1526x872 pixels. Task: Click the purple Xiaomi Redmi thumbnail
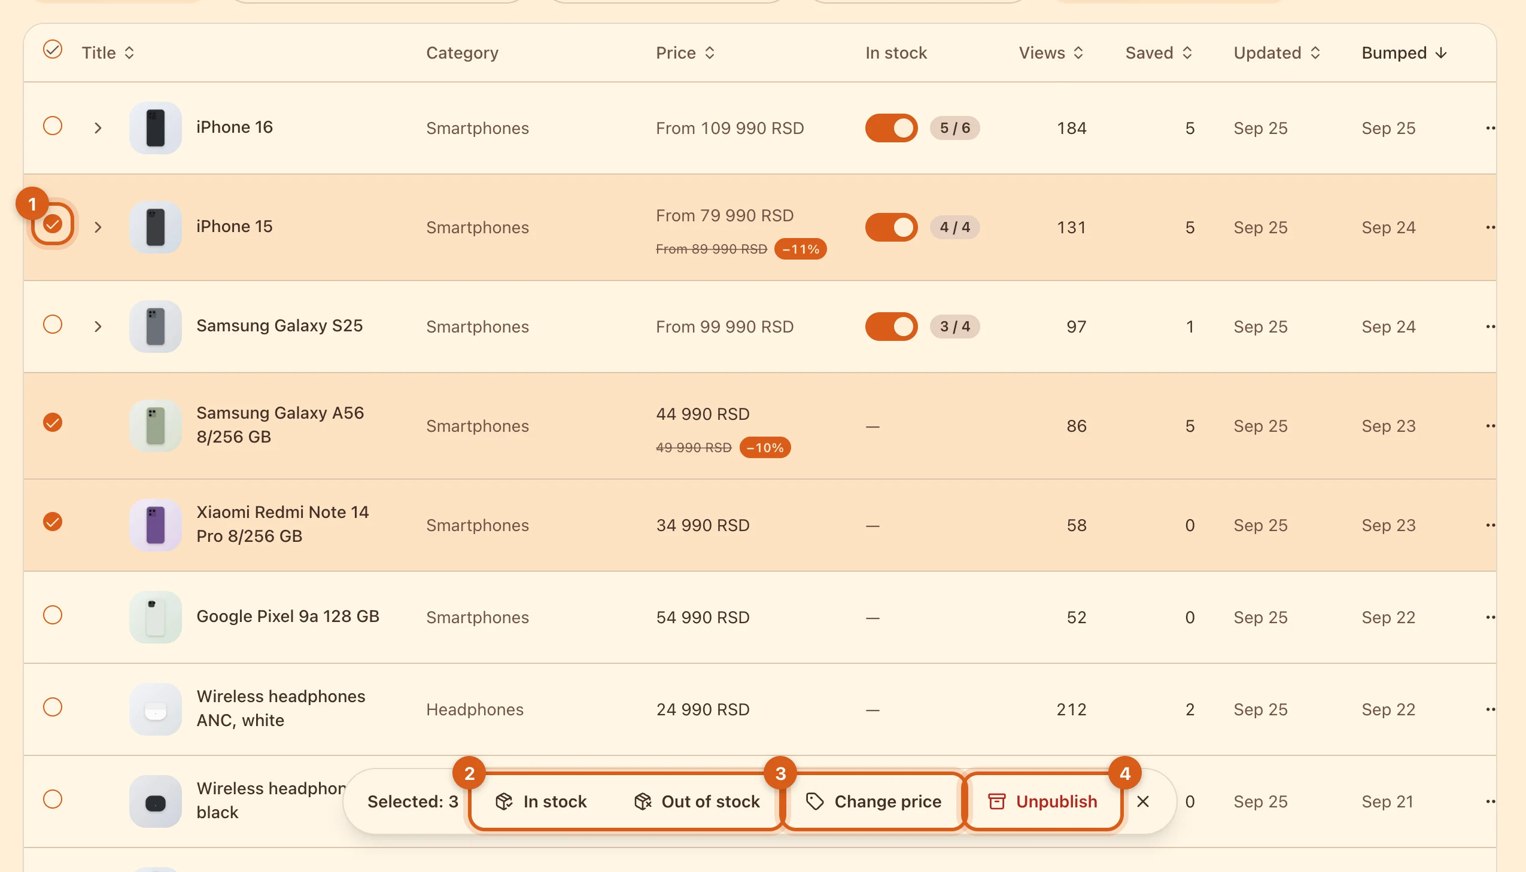pyautogui.click(x=156, y=526)
